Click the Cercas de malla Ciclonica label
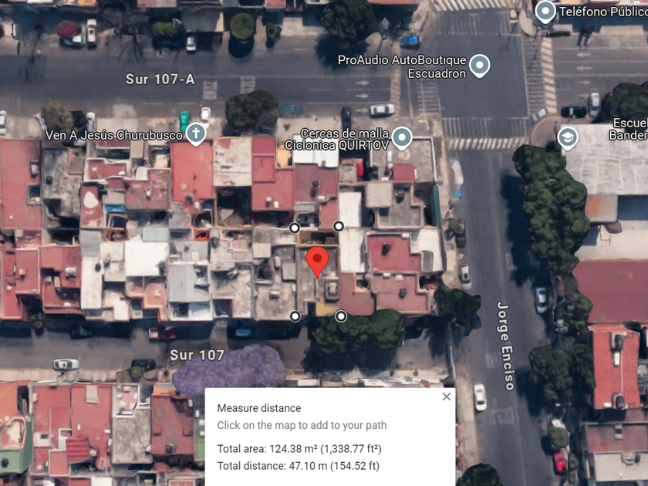Screen dimensions: 648x486 tap(337, 140)
